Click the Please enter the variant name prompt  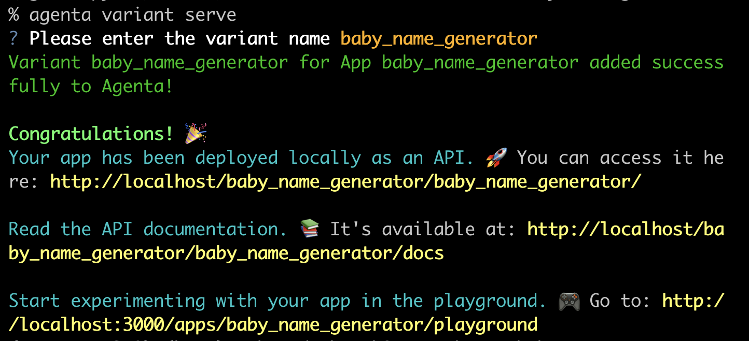(x=180, y=38)
